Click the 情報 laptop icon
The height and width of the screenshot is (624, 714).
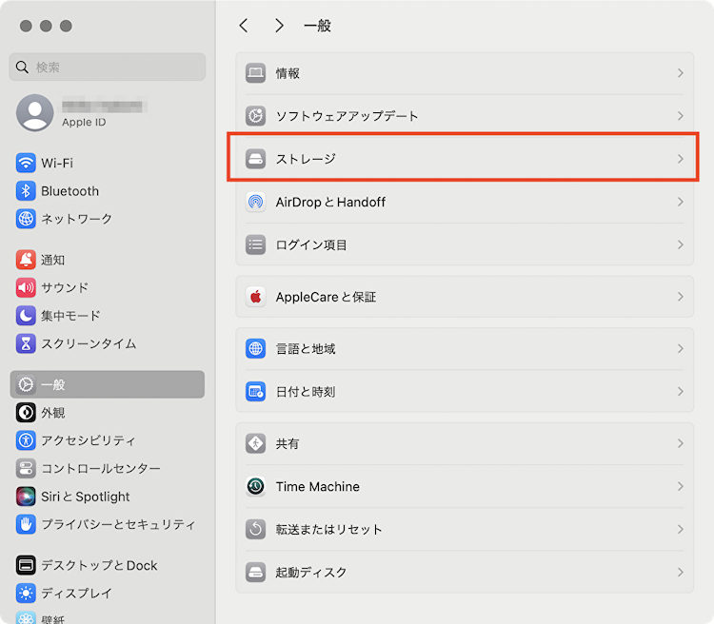pos(255,73)
